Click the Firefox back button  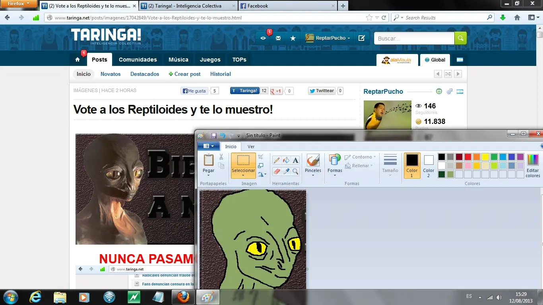click(x=8, y=17)
